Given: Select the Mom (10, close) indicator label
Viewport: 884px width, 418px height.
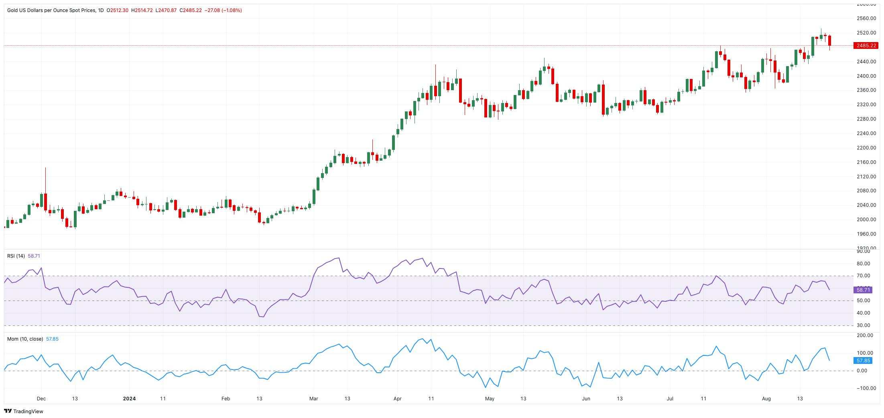Looking at the screenshot, I should coord(25,339).
